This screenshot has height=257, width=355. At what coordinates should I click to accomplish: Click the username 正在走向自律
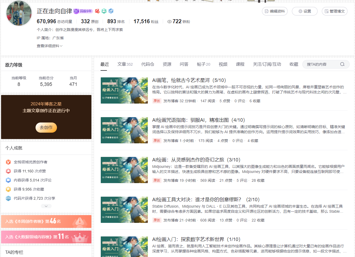pos(54,11)
